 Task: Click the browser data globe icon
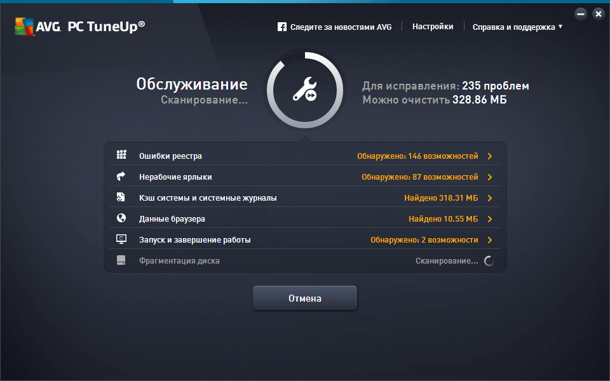(x=121, y=218)
